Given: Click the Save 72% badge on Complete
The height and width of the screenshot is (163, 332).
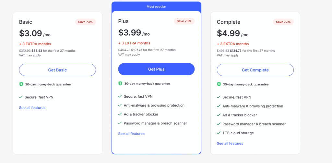Looking at the screenshot, I should (283, 22).
